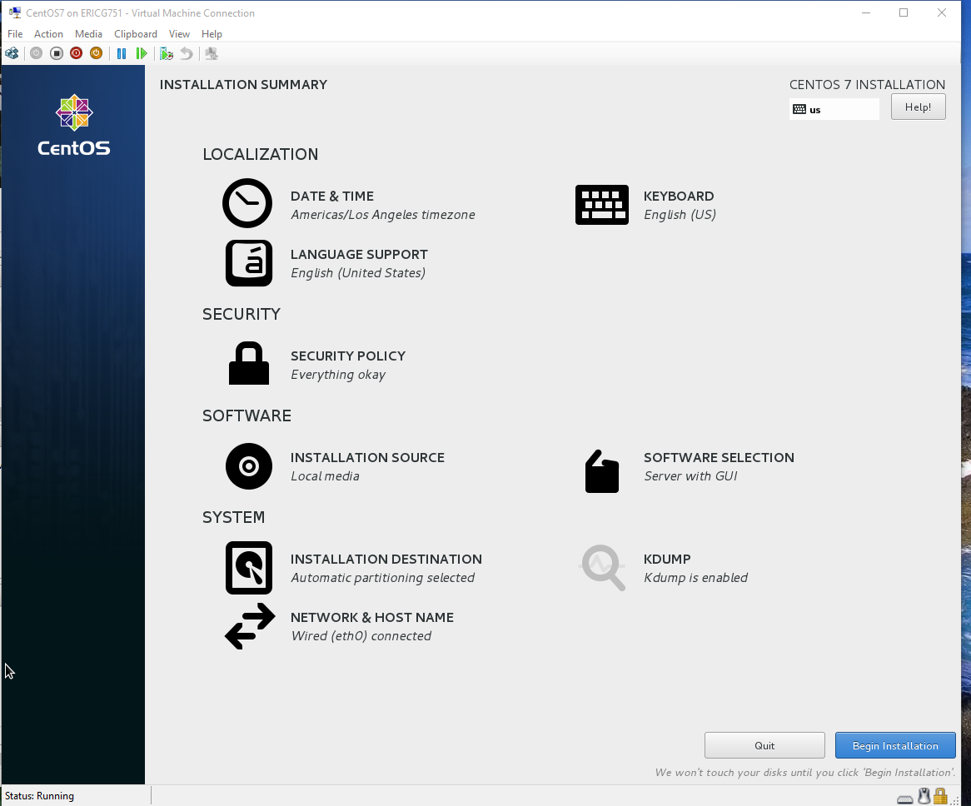Screen dimensions: 971x806
Task: Click the 'SOFTWARE' section heading
Action: 246,415
